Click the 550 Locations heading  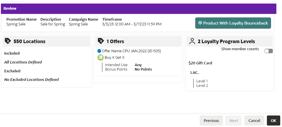click(30, 41)
